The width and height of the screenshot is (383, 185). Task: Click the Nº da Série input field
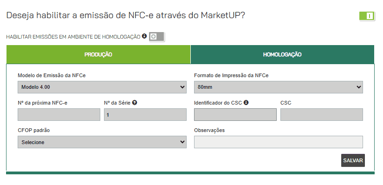[145, 115]
